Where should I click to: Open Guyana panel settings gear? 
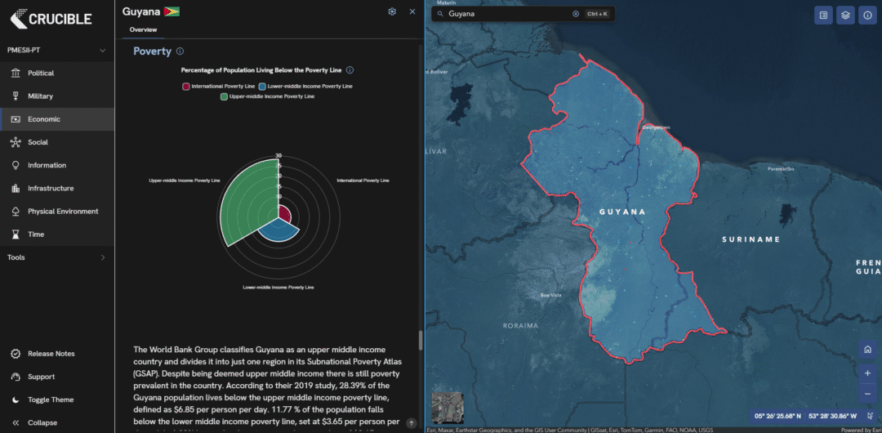(392, 11)
